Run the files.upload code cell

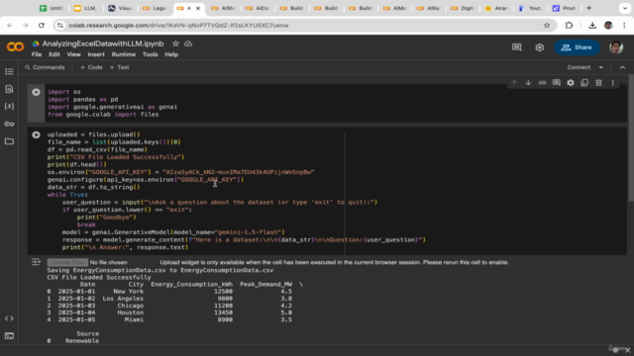pos(36,134)
